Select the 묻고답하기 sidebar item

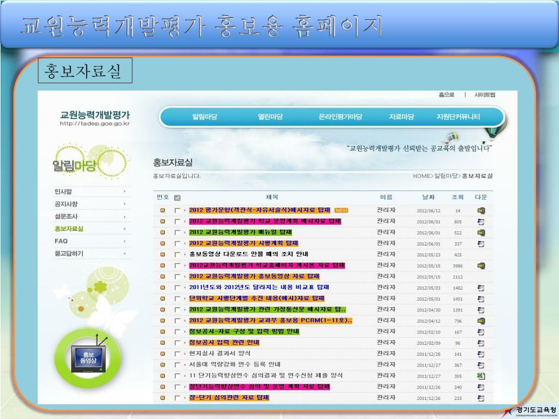69,253
